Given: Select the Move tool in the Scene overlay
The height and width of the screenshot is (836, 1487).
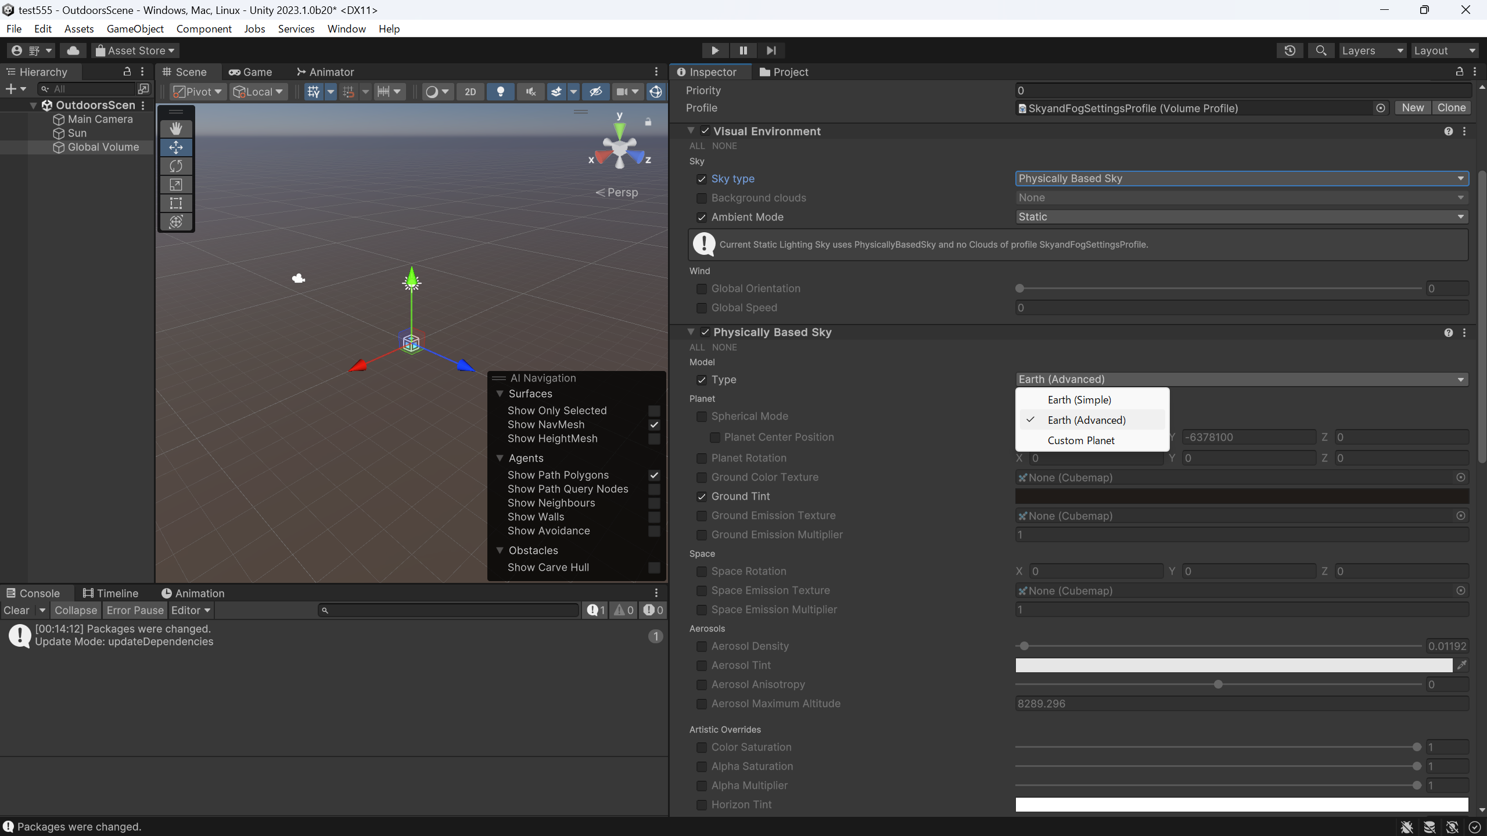Looking at the screenshot, I should tap(175, 147).
